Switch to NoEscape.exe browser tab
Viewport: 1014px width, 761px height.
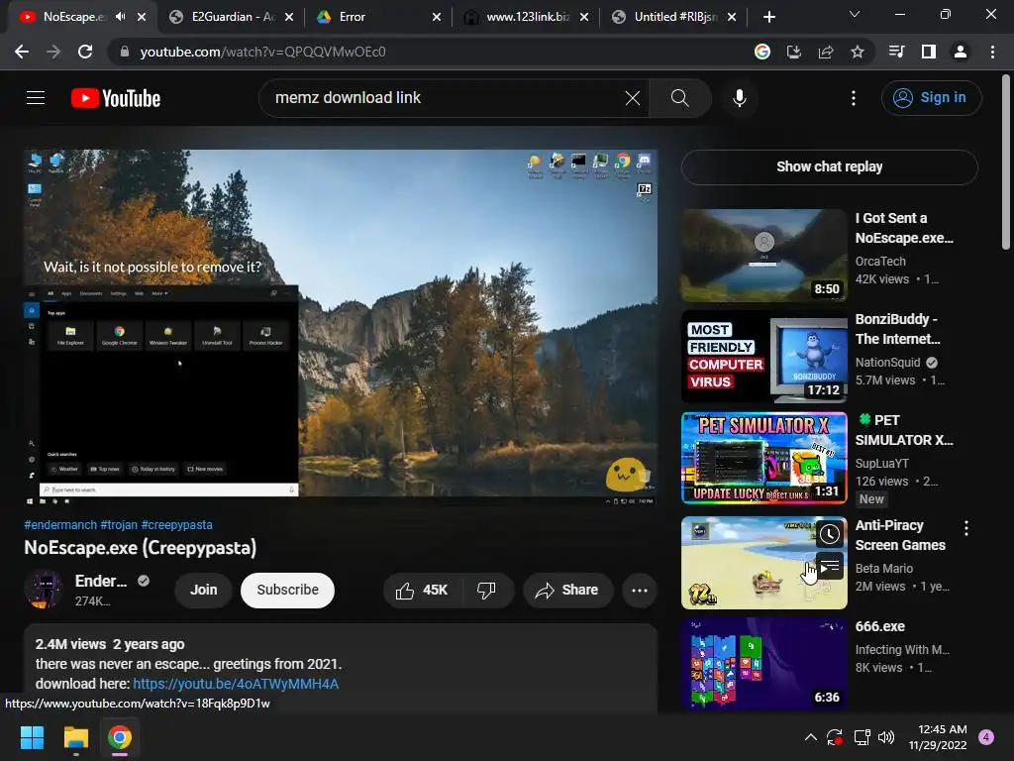pos(81,17)
